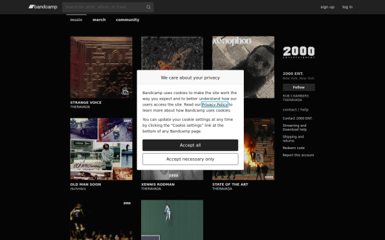Open Shipping and returns link
The width and height of the screenshot is (385, 240).
coord(293,139)
